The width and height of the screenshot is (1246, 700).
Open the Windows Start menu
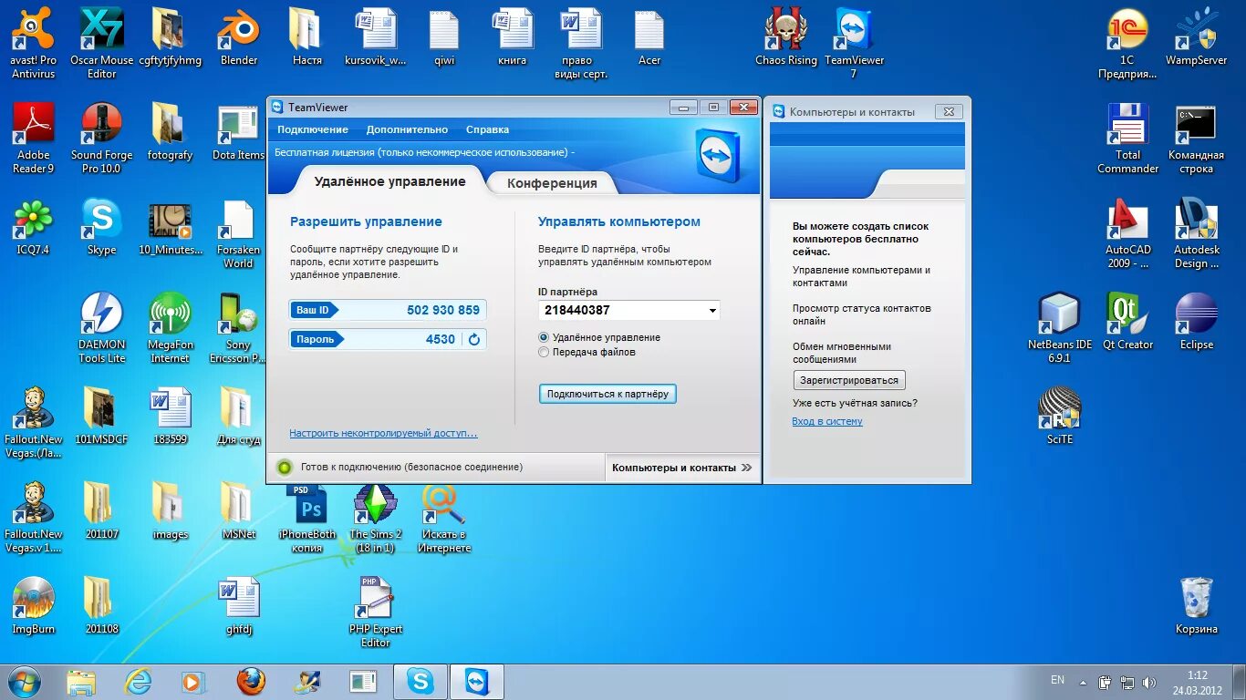tap(25, 681)
